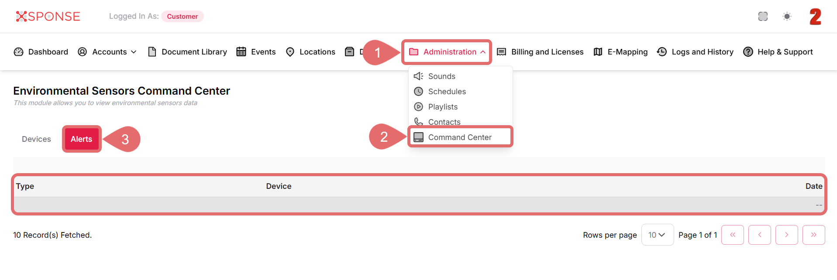Click the Logs and History clock icon
Screen dimensions: 837x280
pyautogui.click(x=662, y=52)
